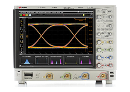The height and width of the screenshot is (92, 130).
Task: Click the red Stop button on toolbar
Action: (24, 15)
